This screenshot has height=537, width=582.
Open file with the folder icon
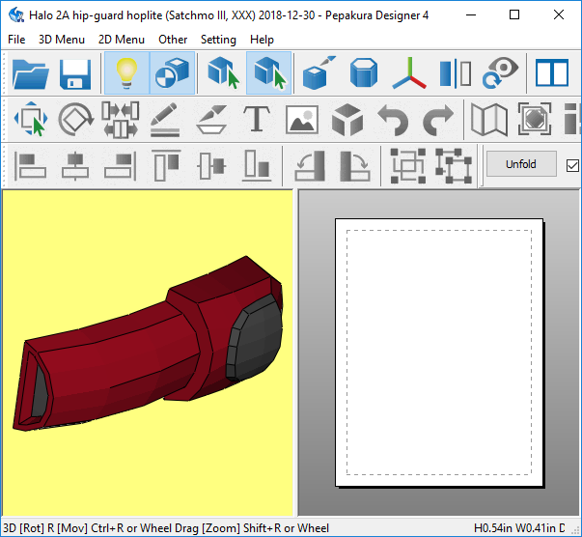[x=31, y=73]
